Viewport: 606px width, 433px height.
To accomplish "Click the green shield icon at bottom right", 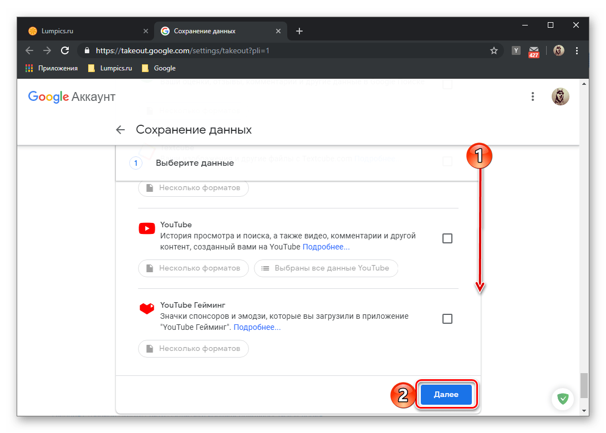I will point(563,399).
